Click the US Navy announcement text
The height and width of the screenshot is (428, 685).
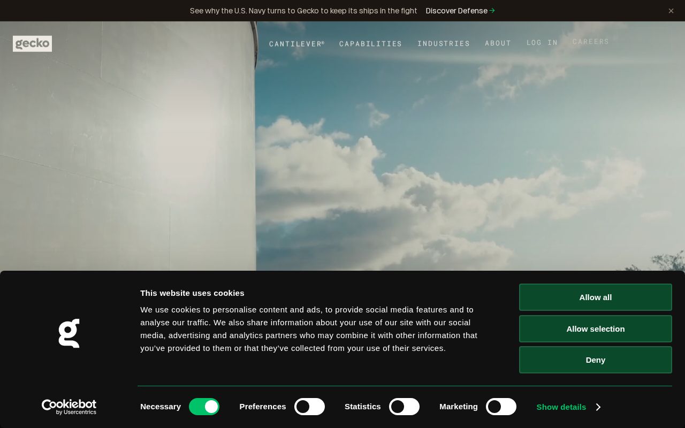(x=303, y=11)
